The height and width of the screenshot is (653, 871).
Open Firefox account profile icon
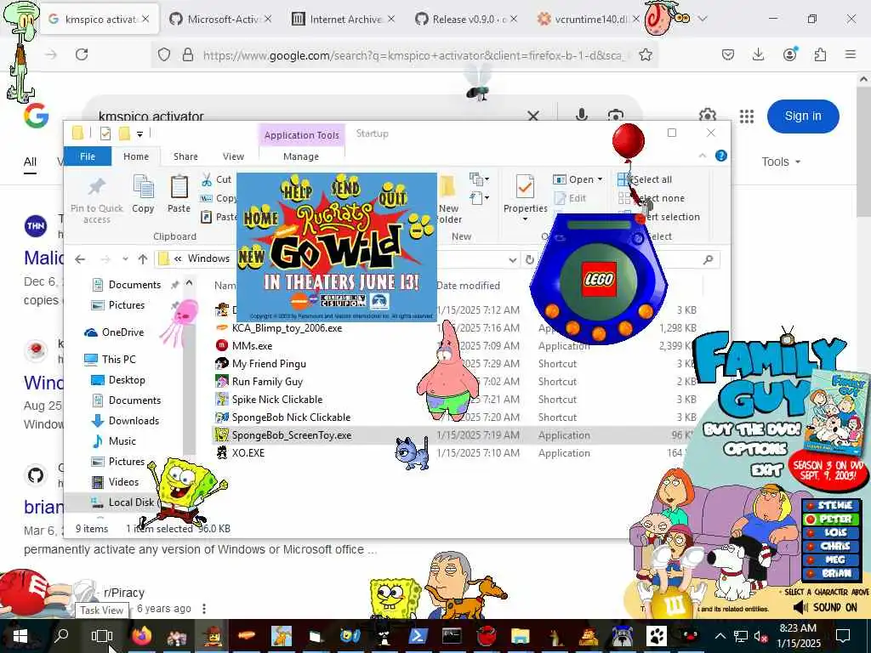(x=789, y=54)
